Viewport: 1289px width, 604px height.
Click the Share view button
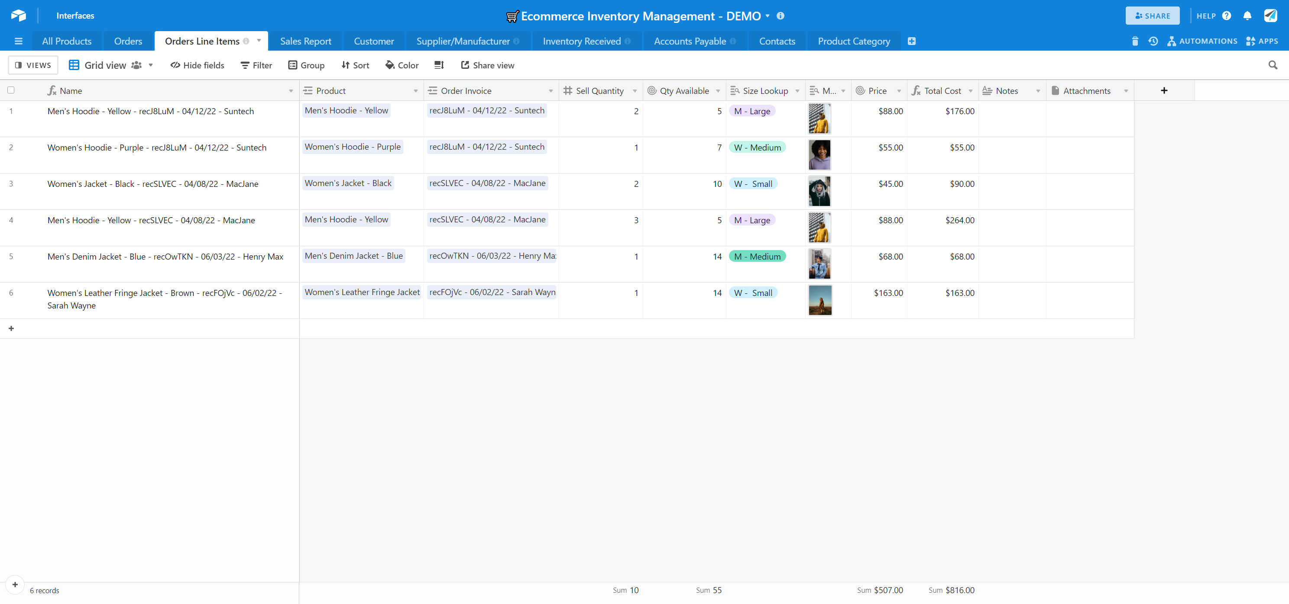tap(488, 65)
